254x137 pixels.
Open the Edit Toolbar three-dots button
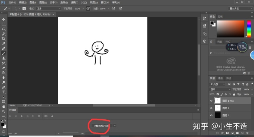[4, 116]
